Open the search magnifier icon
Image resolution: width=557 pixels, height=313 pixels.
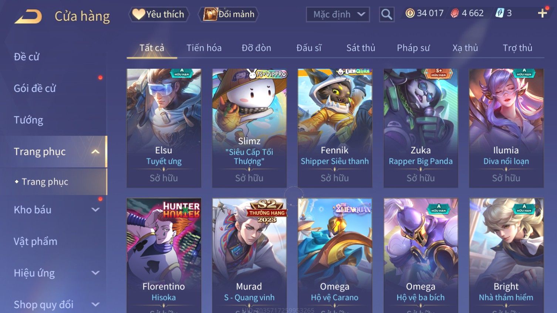[x=386, y=14]
